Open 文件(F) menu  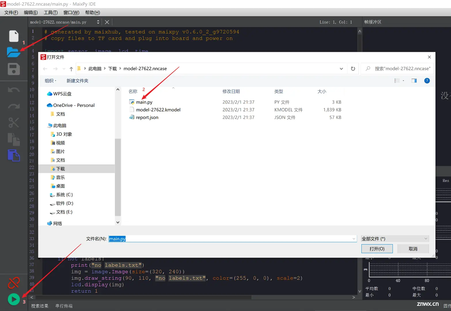11,12
